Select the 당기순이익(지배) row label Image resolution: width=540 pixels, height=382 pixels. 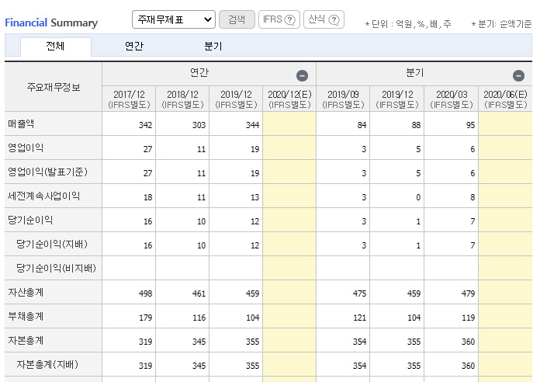click(52, 244)
